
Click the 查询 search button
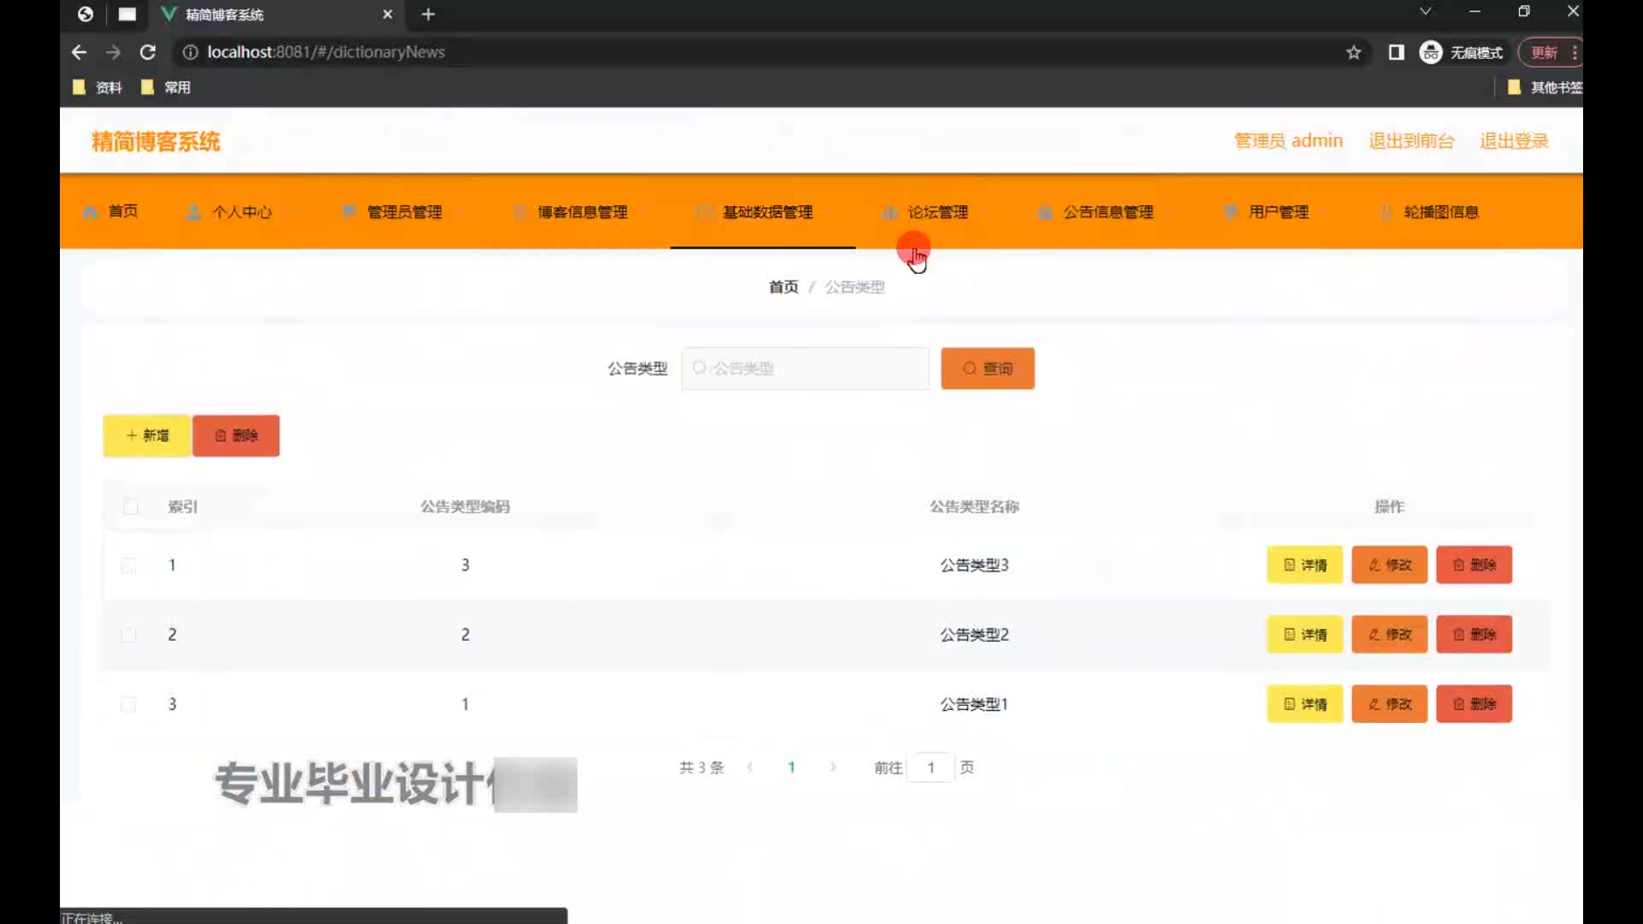pyautogui.click(x=987, y=369)
